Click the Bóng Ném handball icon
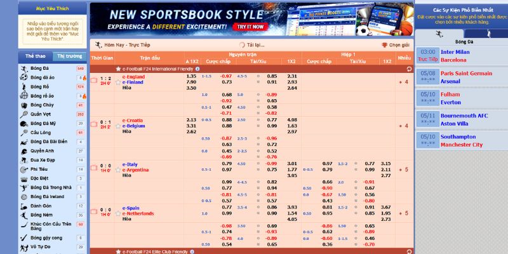Image resolution: width=508 pixels, height=254 pixels. 23,215
